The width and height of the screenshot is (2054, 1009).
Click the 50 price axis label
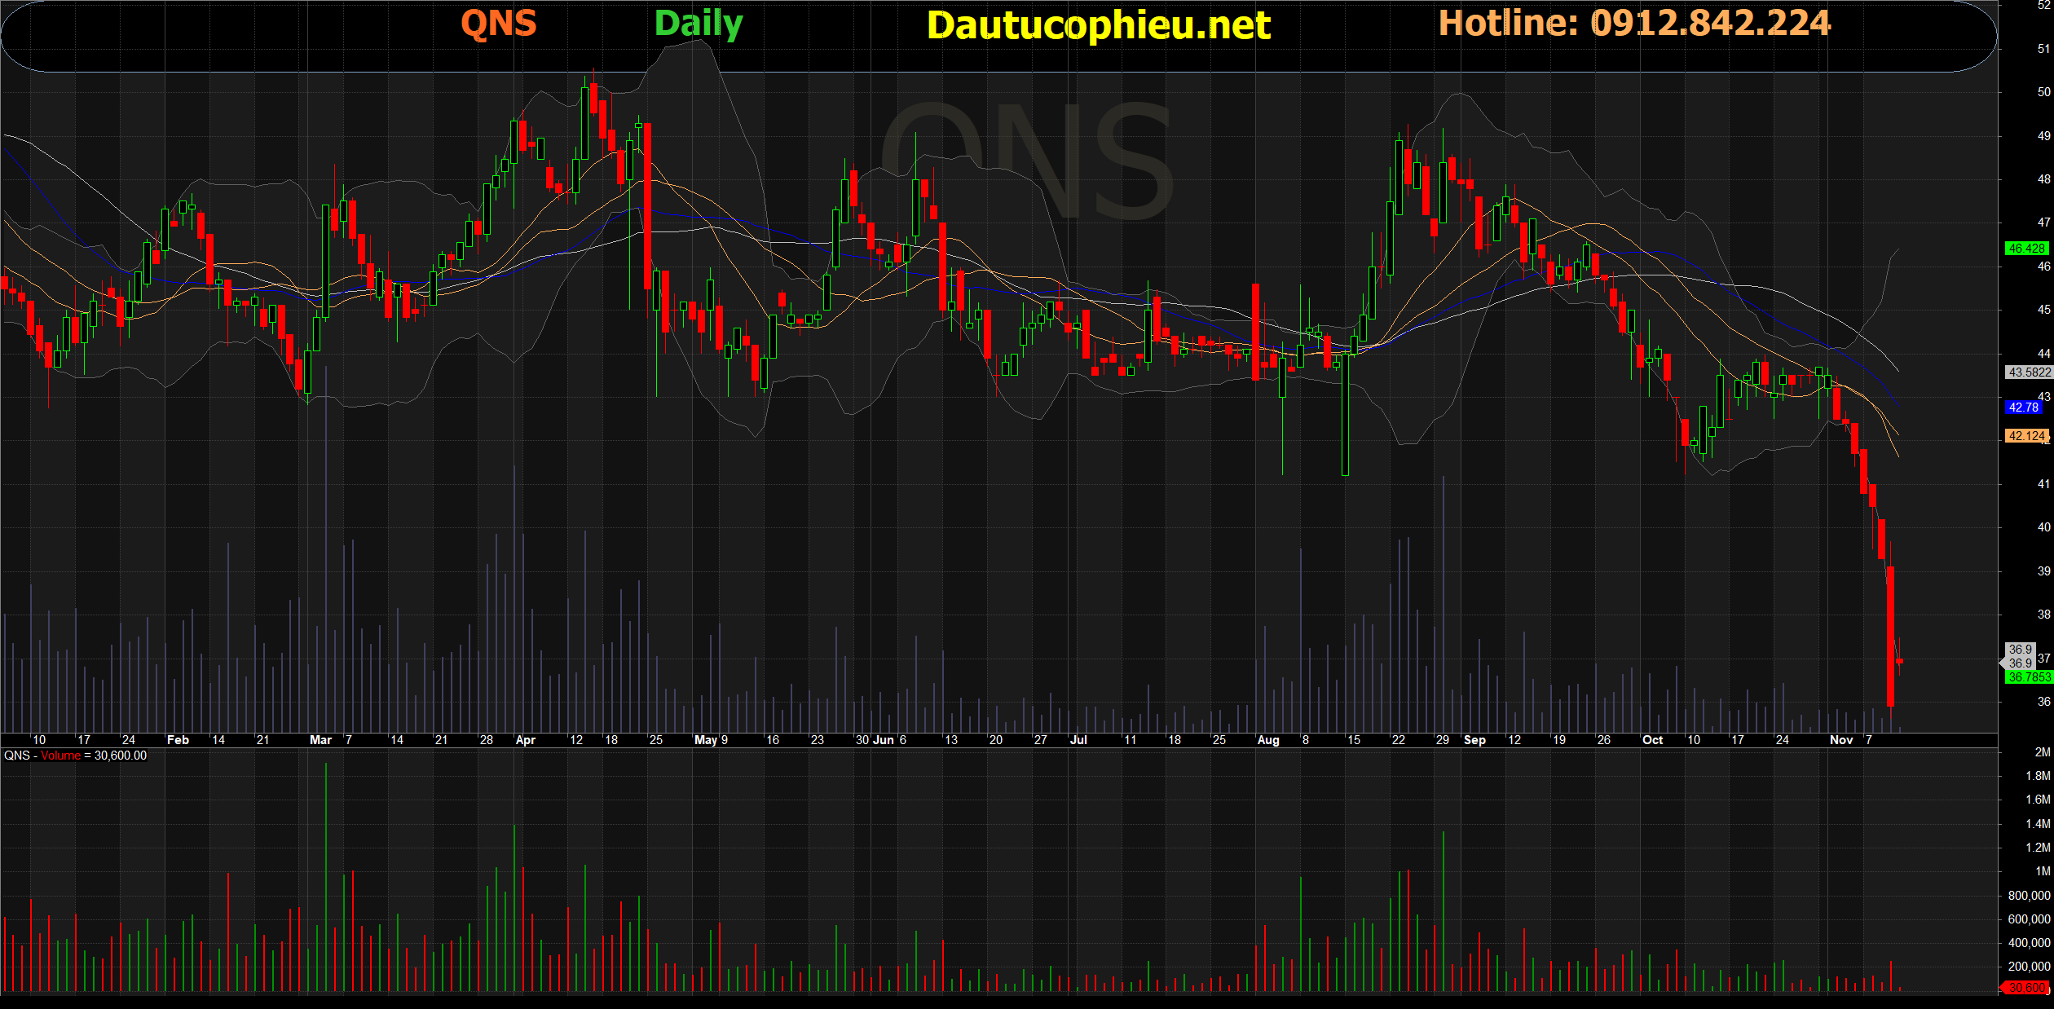(2043, 92)
